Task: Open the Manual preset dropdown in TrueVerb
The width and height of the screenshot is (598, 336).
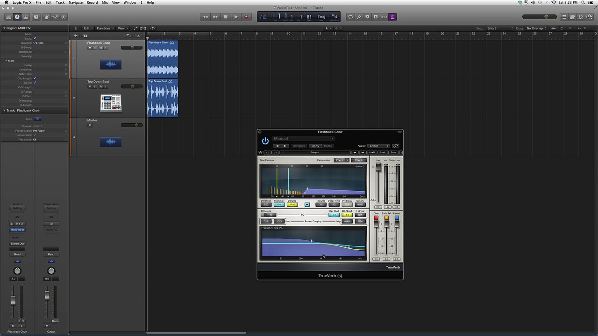Action: click(x=303, y=139)
